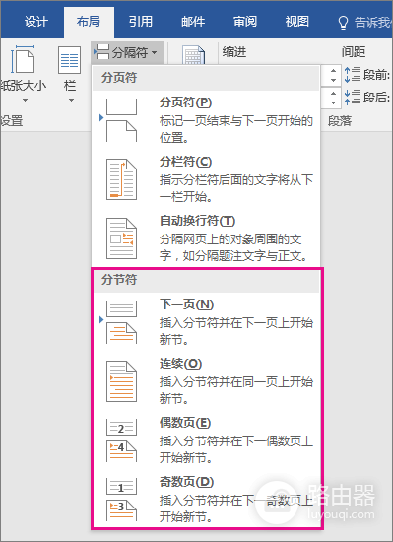Click the 栏 columns icon
Viewport: 393px width, 542px height.
click(69, 60)
